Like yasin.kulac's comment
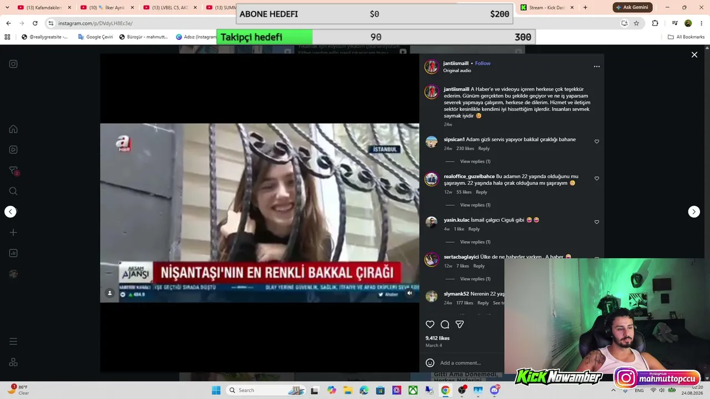This screenshot has width=710, height=399. coord(597,222)
